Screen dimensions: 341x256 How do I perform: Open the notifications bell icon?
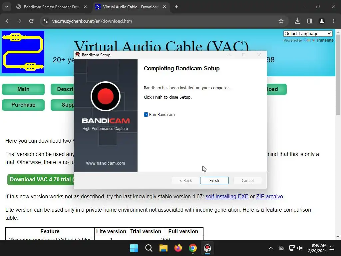click(332, 248)
